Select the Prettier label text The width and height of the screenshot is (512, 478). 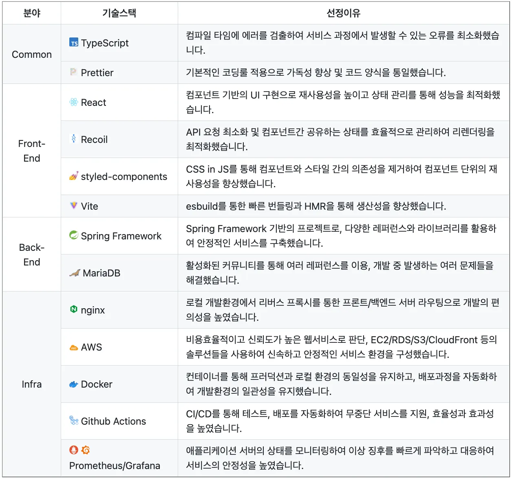[x=97, y=73]
